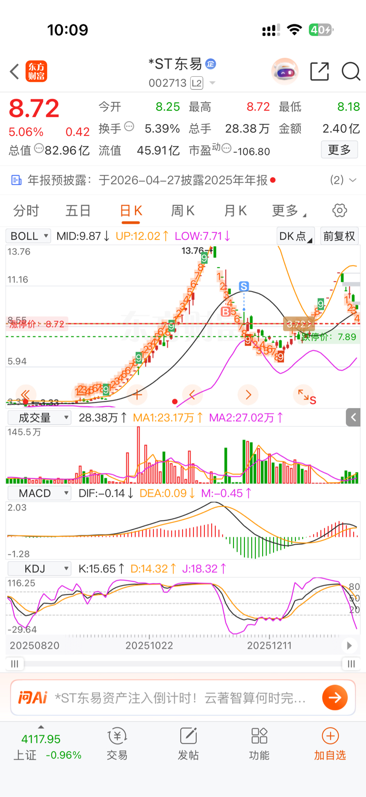Screen dimensions: 366x797
Task: Switch to 周K chart tab
Action: 183,210
